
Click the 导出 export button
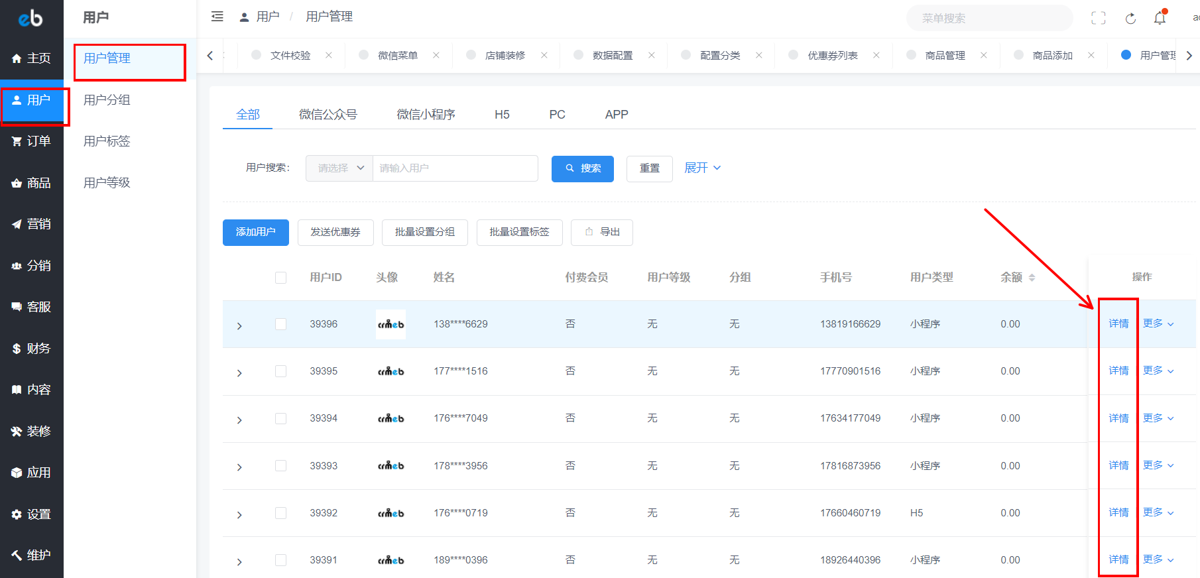point(602,233)
